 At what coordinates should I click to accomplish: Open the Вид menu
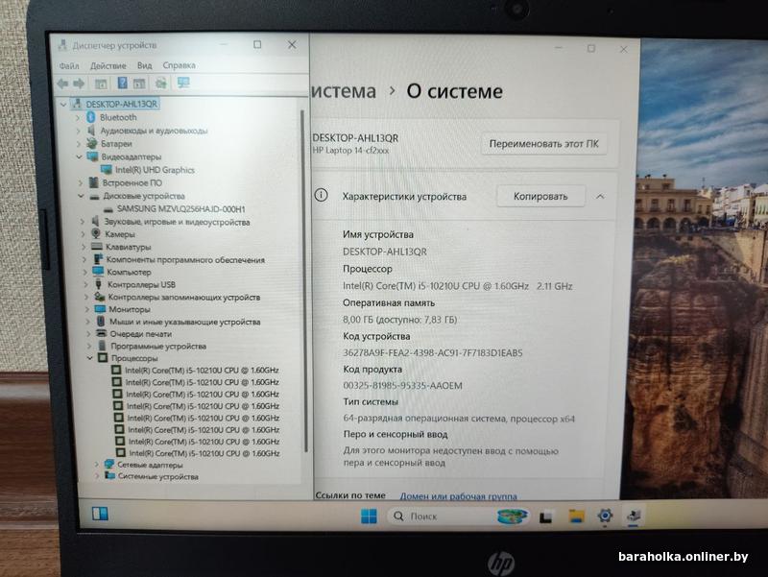tap(145, 65)
